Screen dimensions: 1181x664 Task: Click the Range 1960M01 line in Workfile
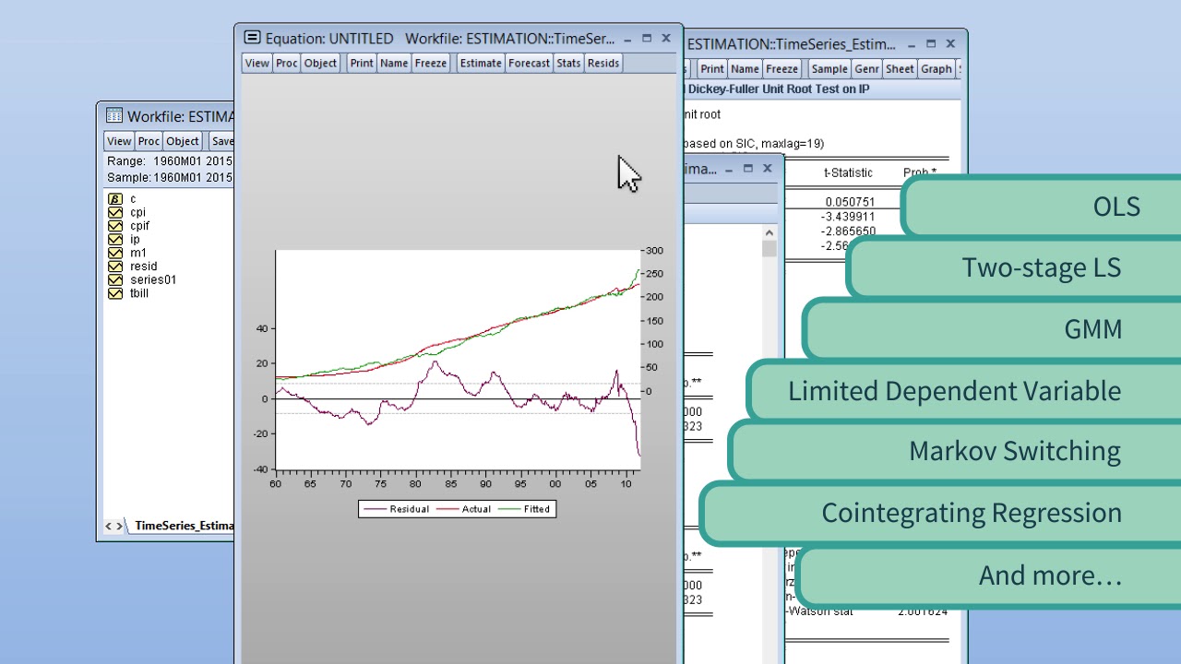click(169, 161)
